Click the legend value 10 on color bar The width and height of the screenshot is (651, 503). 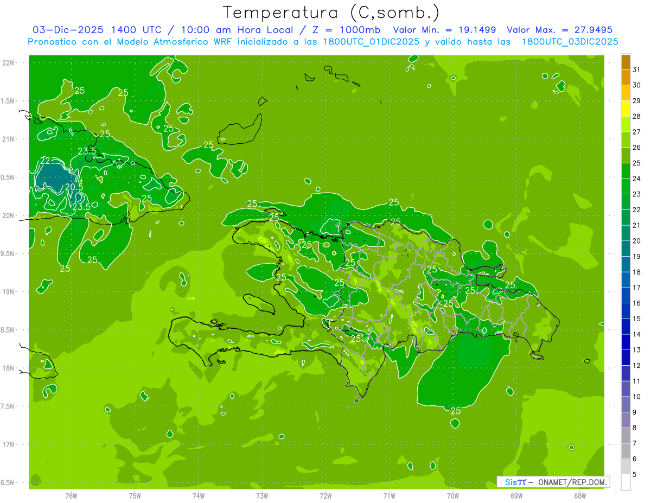pos(637,397)
